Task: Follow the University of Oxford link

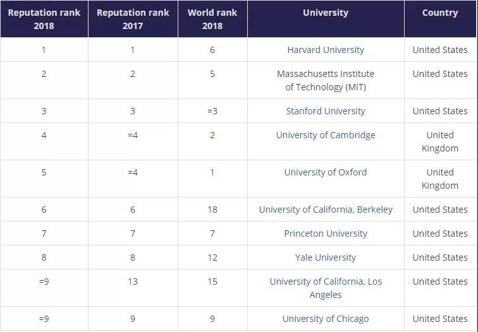Action: tap(326, 172)
